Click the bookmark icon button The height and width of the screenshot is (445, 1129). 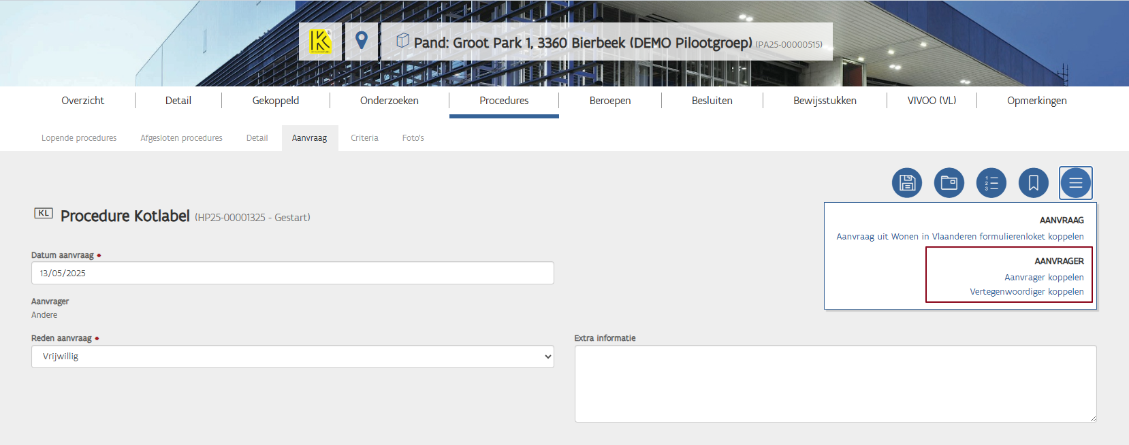[1033, 183]
